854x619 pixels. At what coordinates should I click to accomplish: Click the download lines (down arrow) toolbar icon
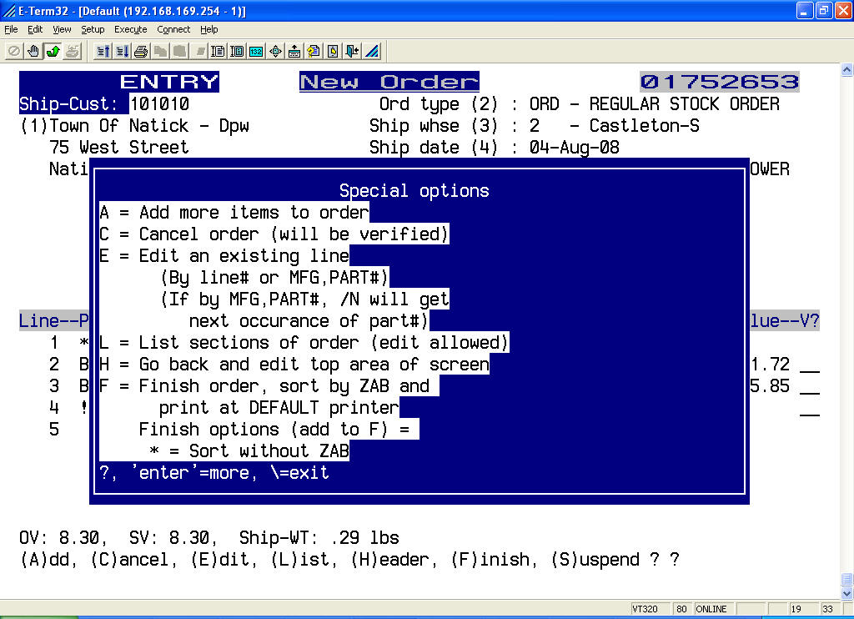click(122, 51)
